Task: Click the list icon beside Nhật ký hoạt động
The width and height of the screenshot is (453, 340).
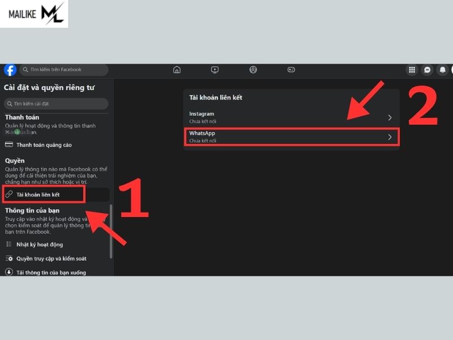Action: pos(9,244)
